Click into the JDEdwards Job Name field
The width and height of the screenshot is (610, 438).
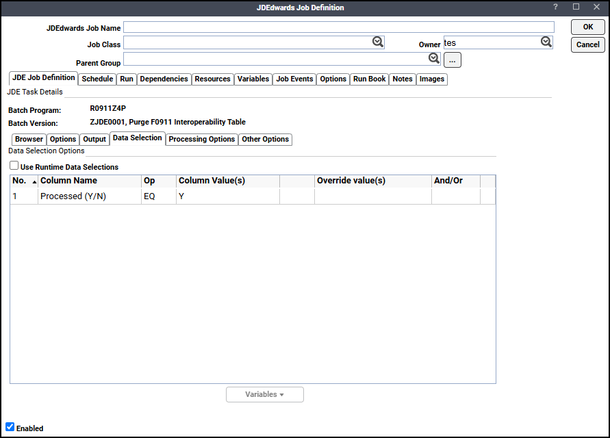click(x=339, y=27)
